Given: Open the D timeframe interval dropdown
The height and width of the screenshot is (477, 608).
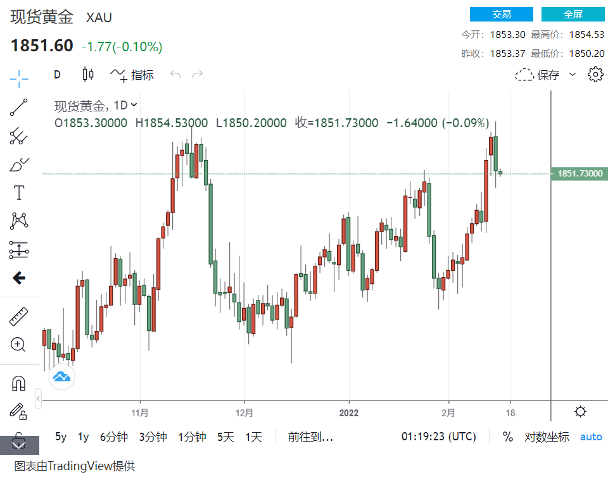Looking at the screenshot, I should coord(57,75).
